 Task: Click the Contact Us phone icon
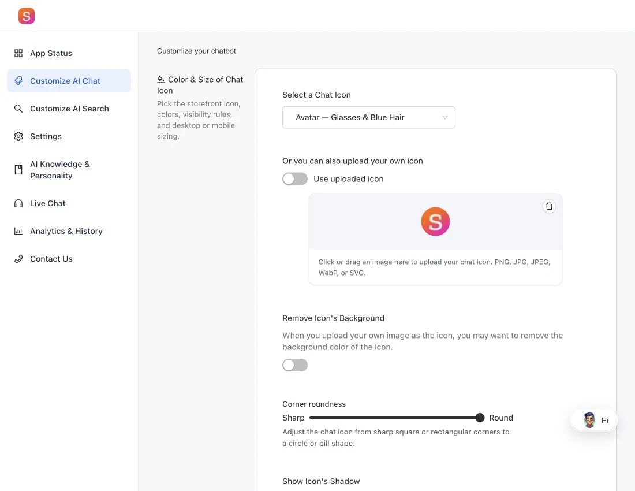pyautogui.click(x=18, y=259)
